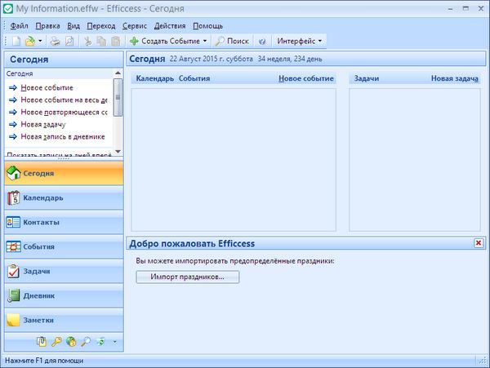This screenshot has height=368, width=490.
Task: Click the globe with lock icon
Action: click(x=72, y=341)
